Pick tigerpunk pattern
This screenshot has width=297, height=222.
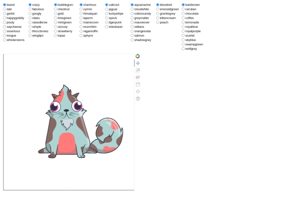(x=107, y=22)
